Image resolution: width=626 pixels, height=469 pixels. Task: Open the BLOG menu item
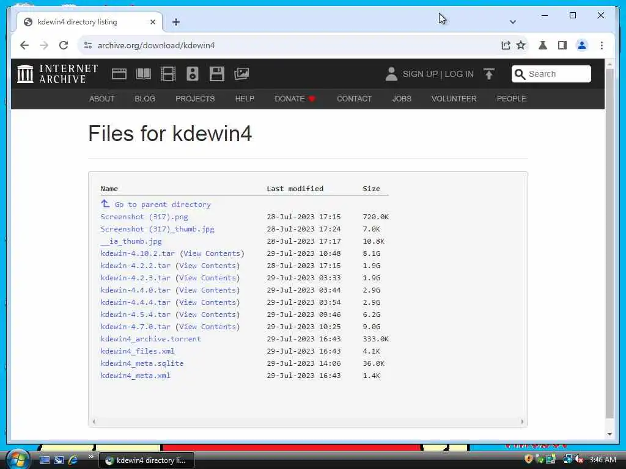point(145,98)
